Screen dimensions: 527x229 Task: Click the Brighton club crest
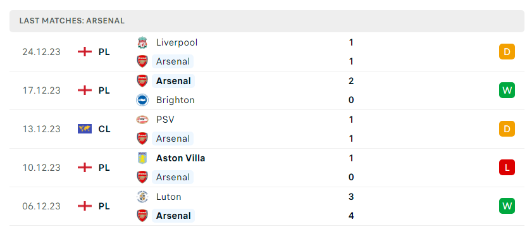(142, 100)
